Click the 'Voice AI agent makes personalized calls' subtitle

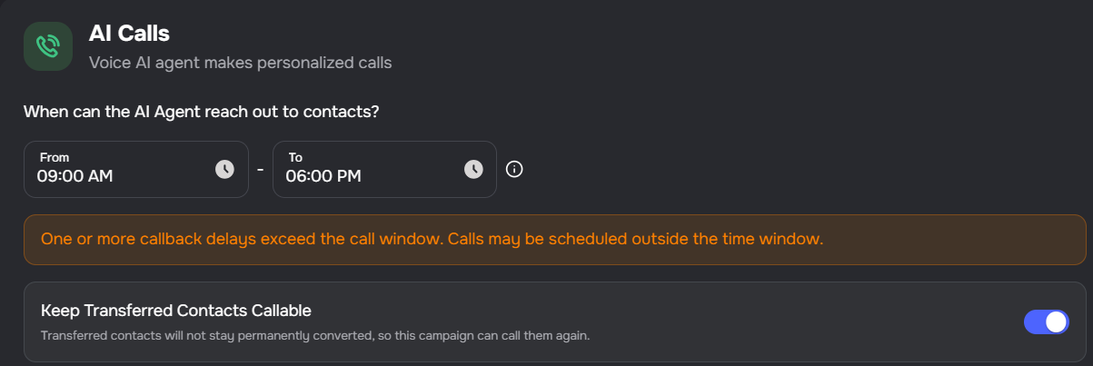[x=240, y=63]
